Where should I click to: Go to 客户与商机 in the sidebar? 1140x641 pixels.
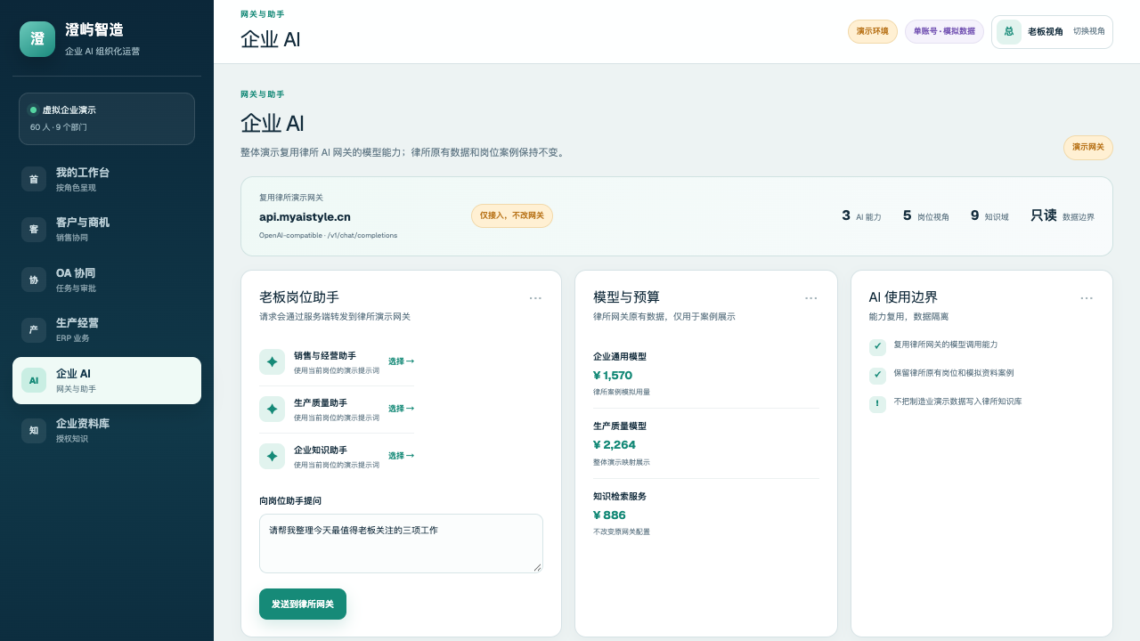[x=107, y=230]
